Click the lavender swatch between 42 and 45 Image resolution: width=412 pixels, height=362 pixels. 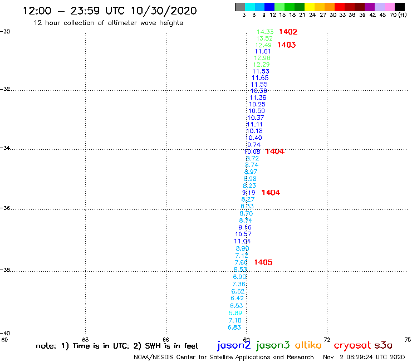(x=379, y=7)
